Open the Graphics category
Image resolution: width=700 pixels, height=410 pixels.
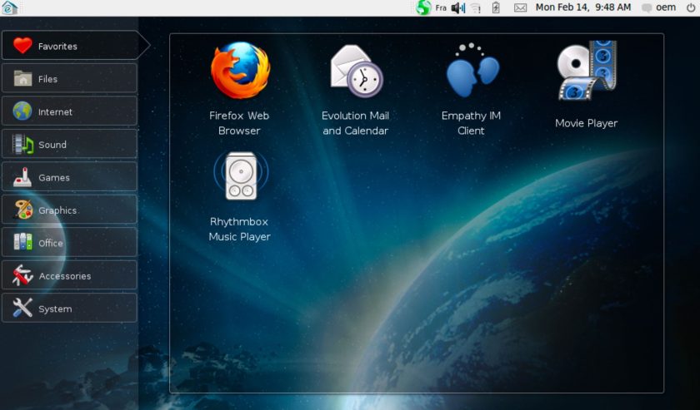(69, 210)
